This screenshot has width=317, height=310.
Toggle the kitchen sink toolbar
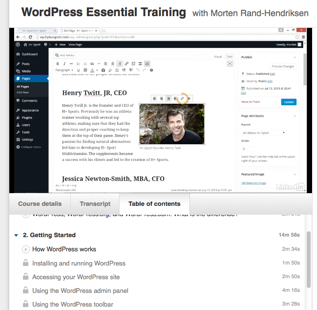pos(147,64)
